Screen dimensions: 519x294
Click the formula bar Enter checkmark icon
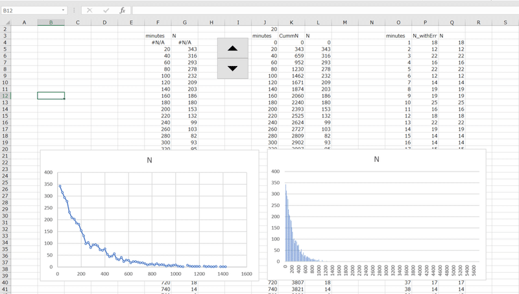tap(106, 10)
